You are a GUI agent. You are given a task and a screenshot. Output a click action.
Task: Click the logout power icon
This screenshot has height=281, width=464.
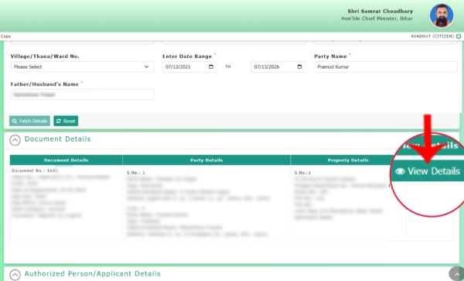(459, 36)
